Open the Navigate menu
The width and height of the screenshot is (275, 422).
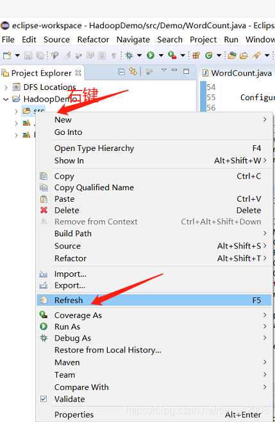pyautogui.click(x=133, y=40)
